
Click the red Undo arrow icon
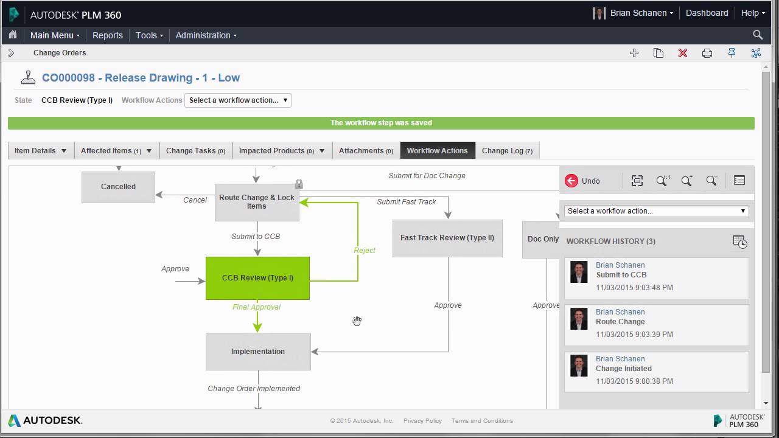click(571, 181)
